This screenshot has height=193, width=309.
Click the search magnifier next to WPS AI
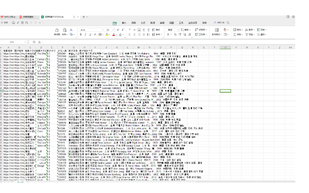click(x=228, y=23)
